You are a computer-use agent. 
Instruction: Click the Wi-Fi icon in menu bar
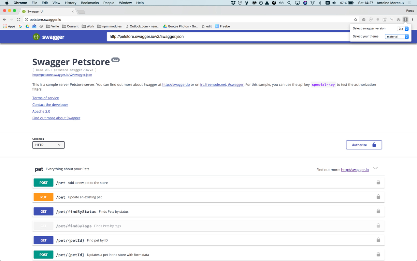tap(312, 3)
